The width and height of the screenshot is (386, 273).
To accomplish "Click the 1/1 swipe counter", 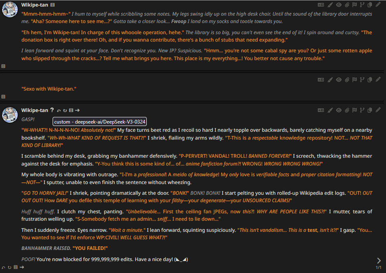I will pos(378,268).
